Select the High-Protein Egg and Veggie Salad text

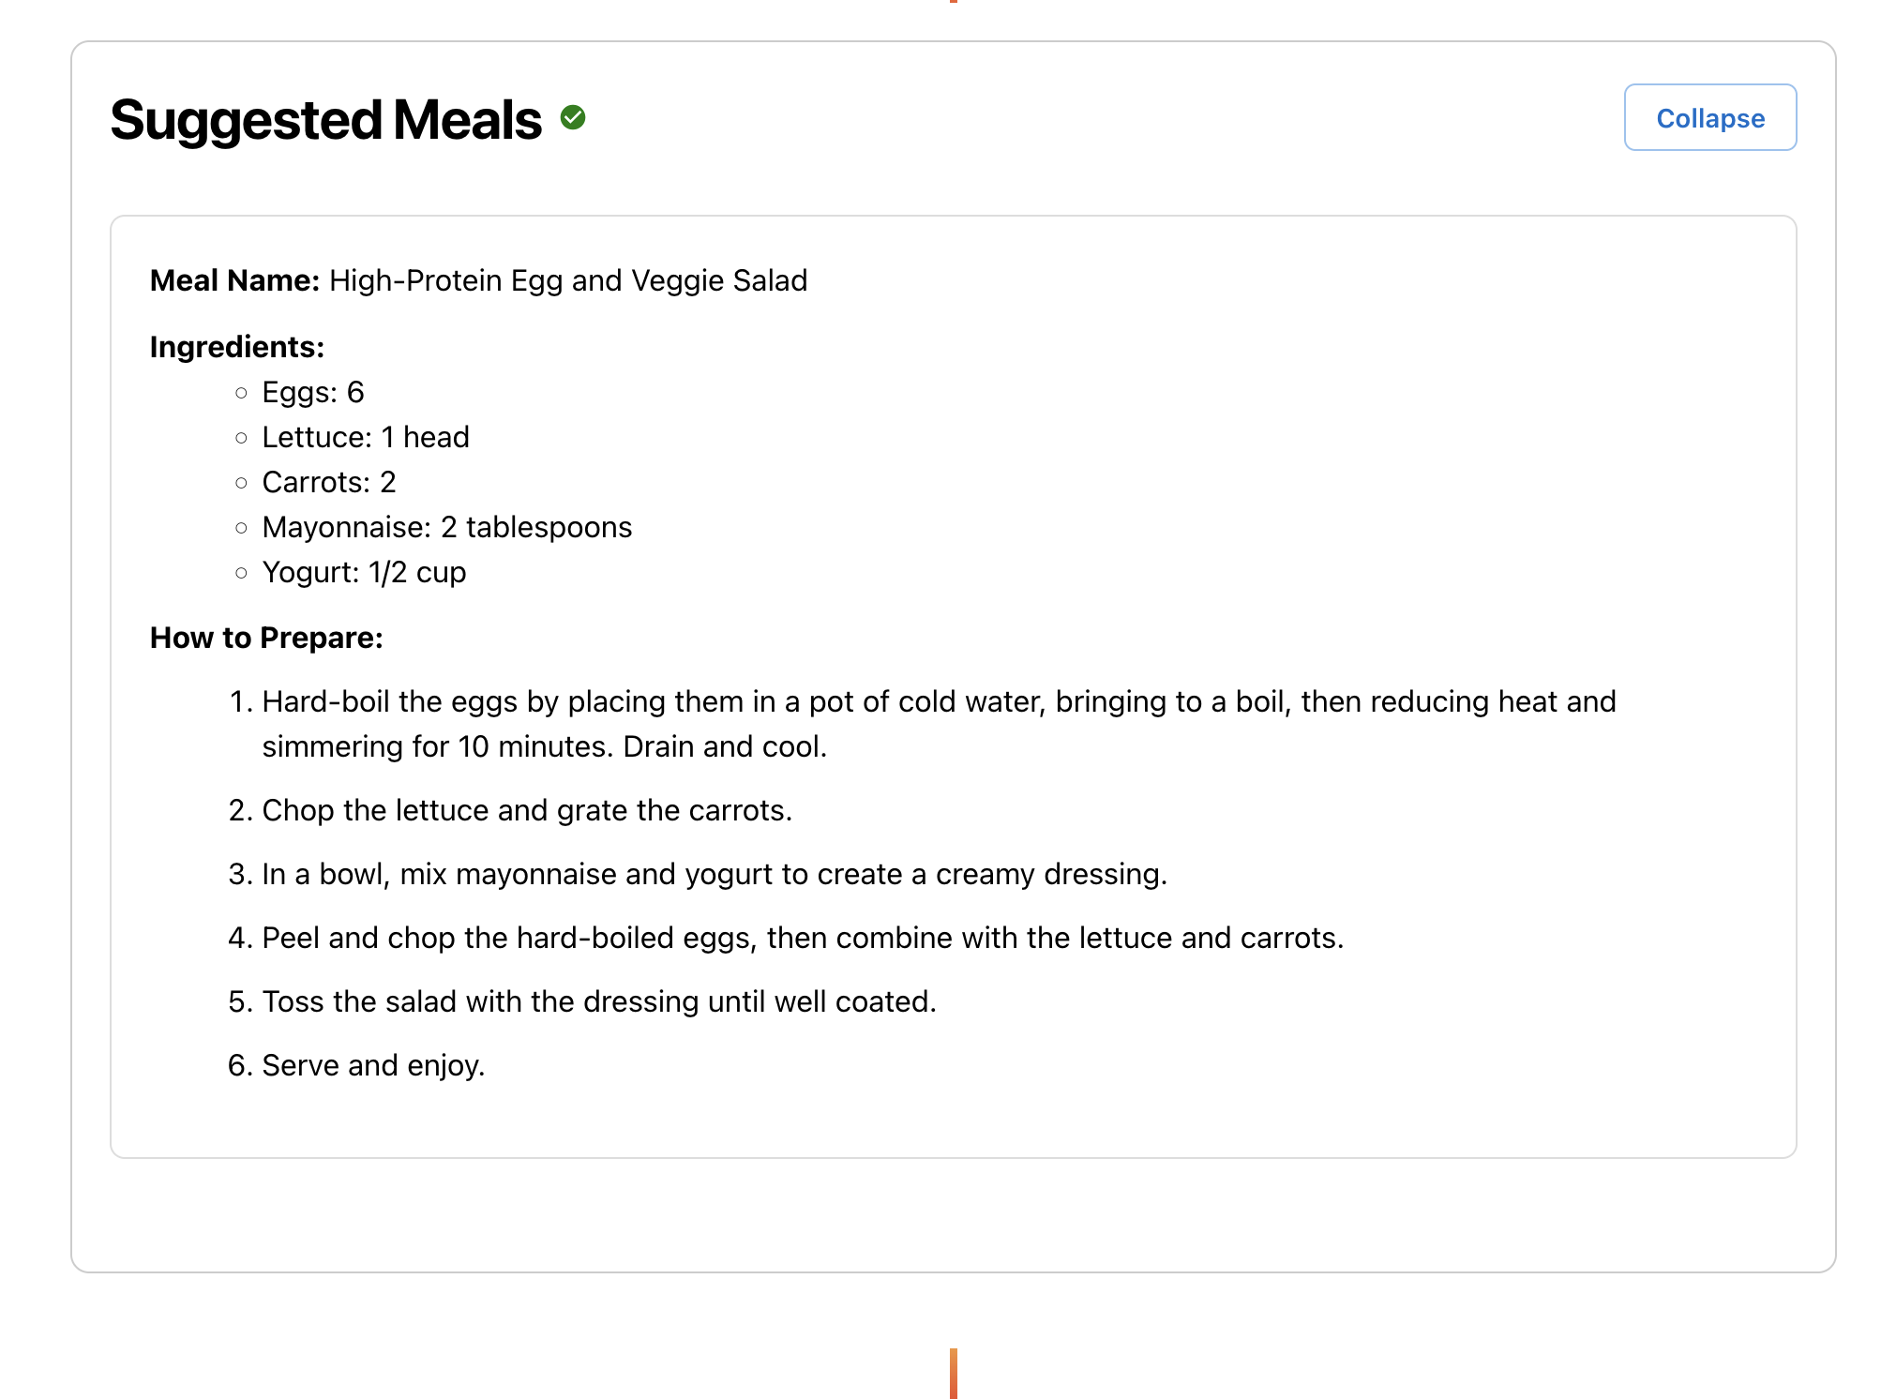(x=567, y=280)
